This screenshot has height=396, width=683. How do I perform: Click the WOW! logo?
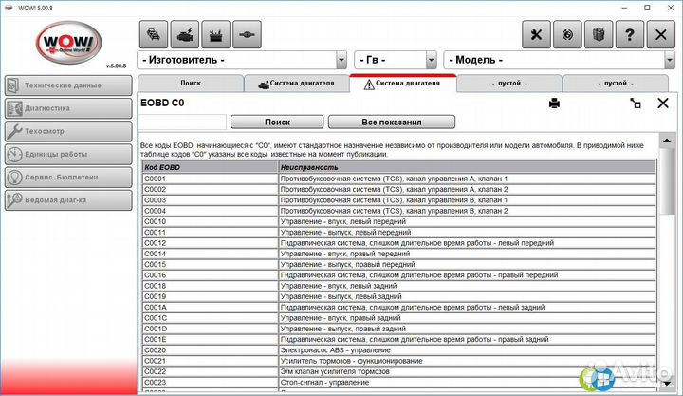click(x=66, y=38)
